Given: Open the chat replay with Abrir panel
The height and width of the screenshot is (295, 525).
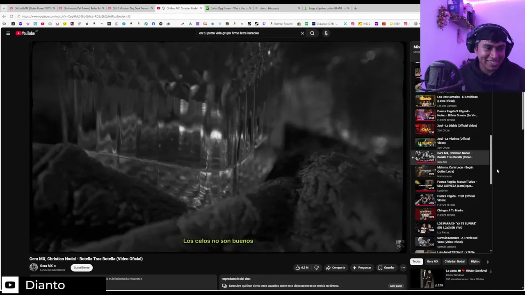Looking at the screenshot, I should point(396,286).
